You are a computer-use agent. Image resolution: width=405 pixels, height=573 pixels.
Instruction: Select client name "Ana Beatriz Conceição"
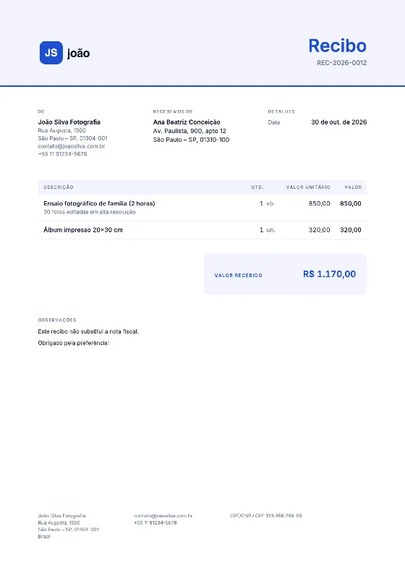pos(187,122)
